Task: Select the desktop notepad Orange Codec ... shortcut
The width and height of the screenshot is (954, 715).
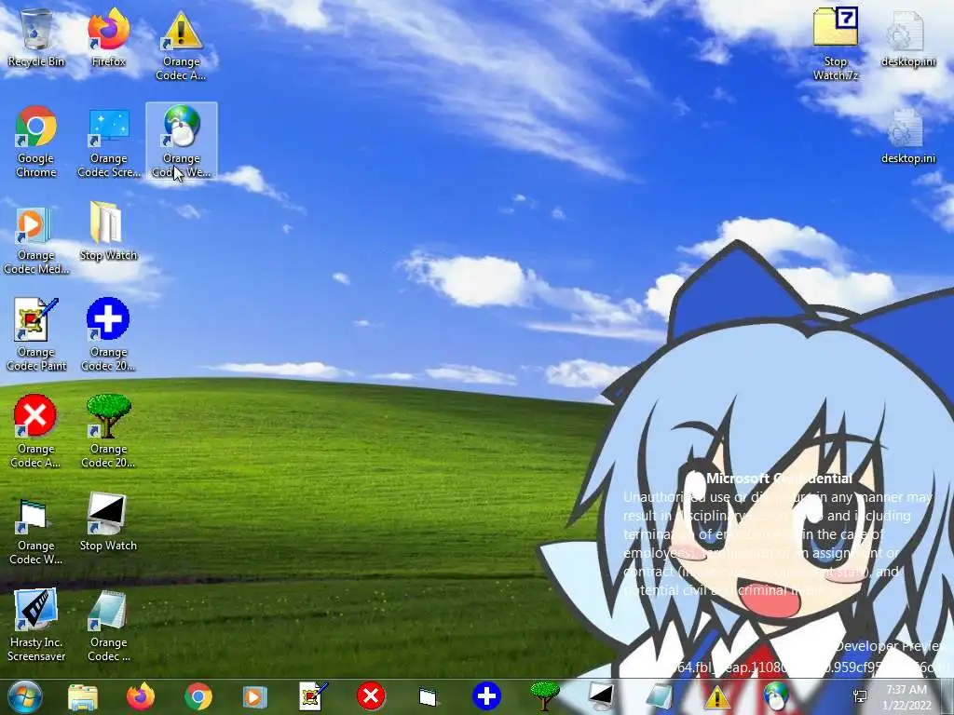Action: 108,626
